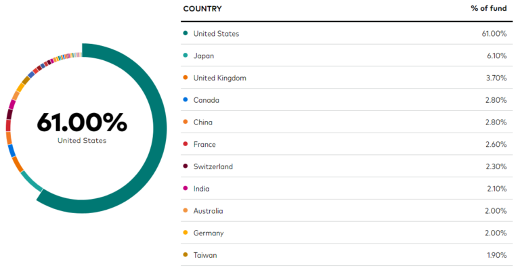Image resolution: width=520 pixels, height=274 pixels.
Task: Click the % of fund column header
Action: 489,8
